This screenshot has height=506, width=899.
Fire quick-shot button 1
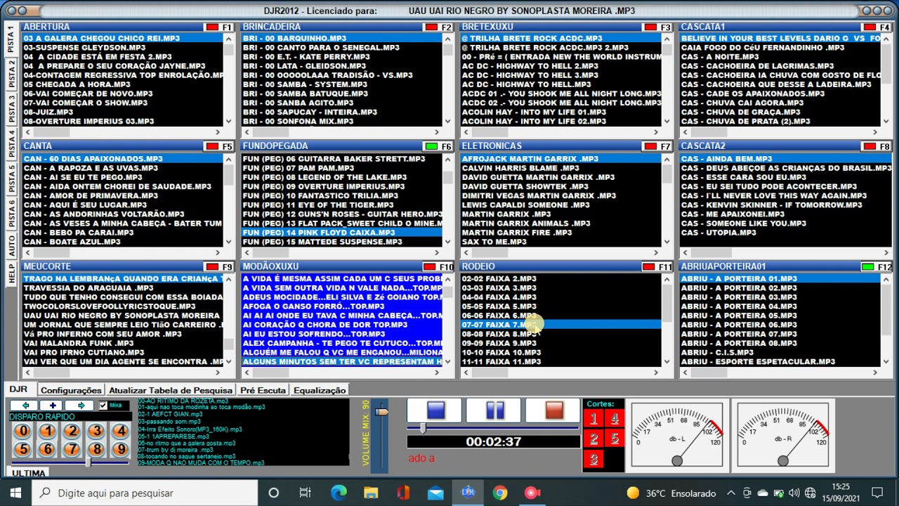tap(48, 432)
